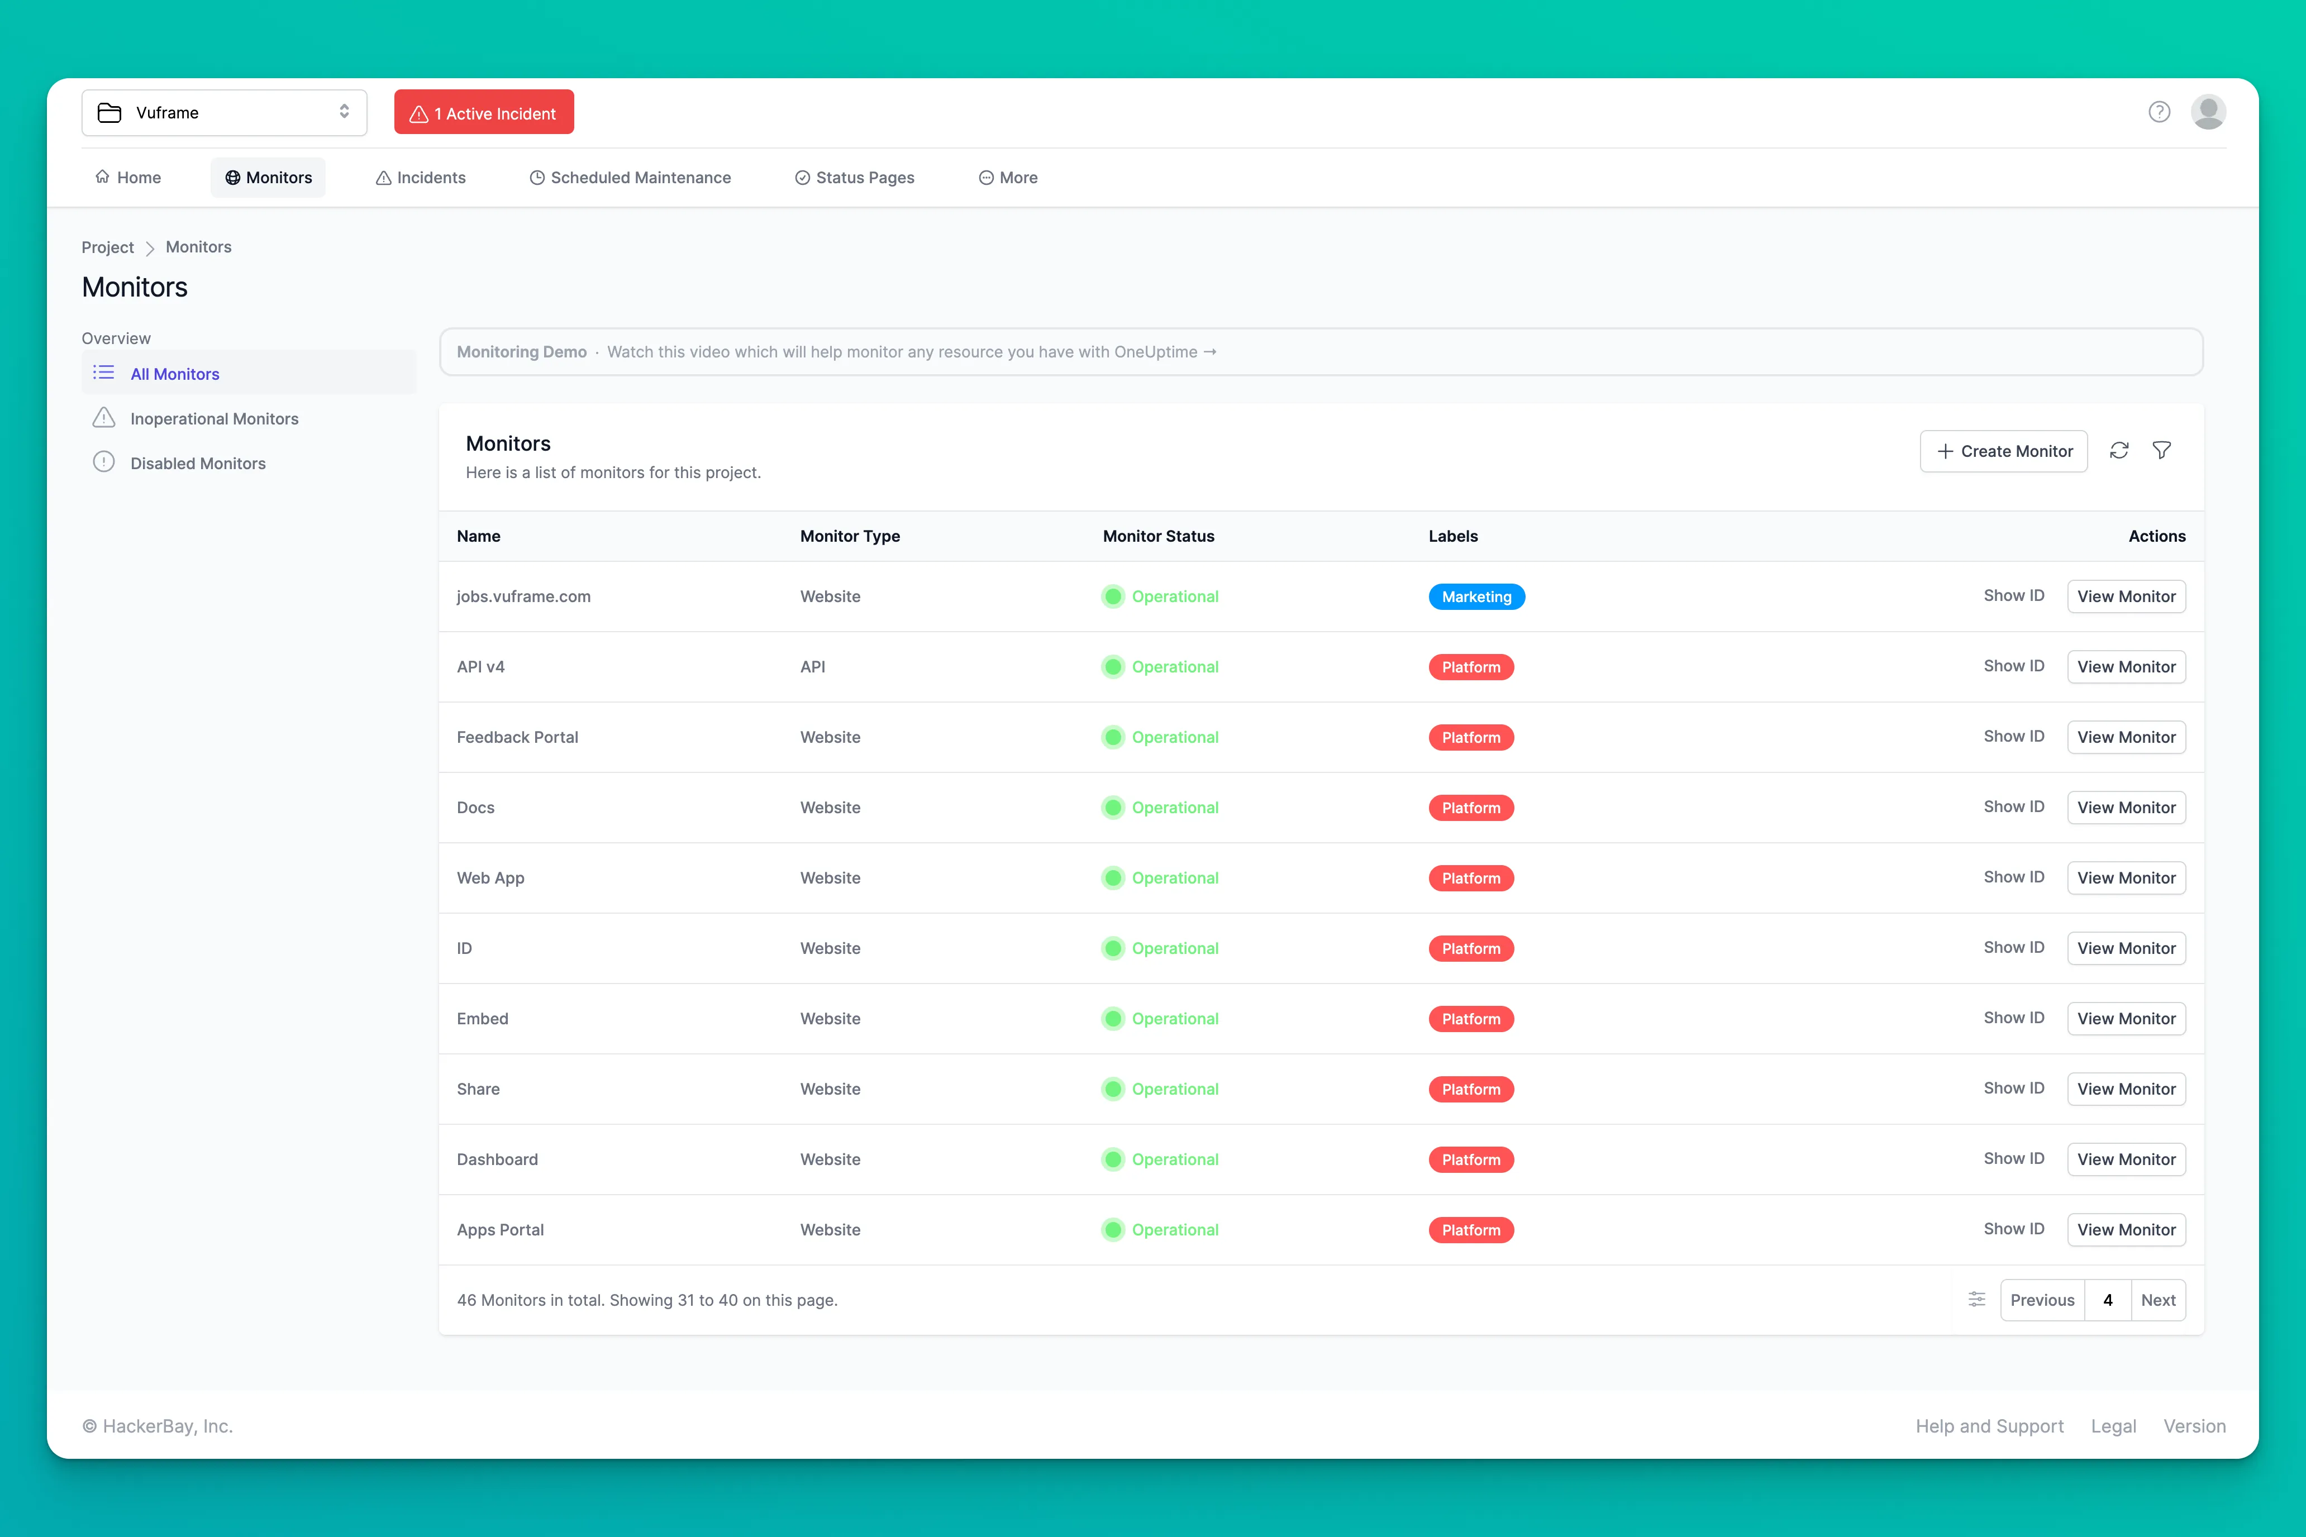The width and height of the screenshot is (2306, 1537).
Task: Go to Scheduled Maintenance tab
Action: (631, 178)
